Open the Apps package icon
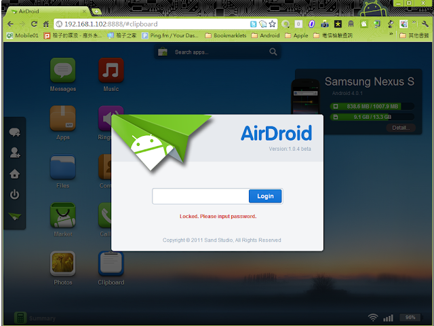The image size is (434, 326). (63, 118)
